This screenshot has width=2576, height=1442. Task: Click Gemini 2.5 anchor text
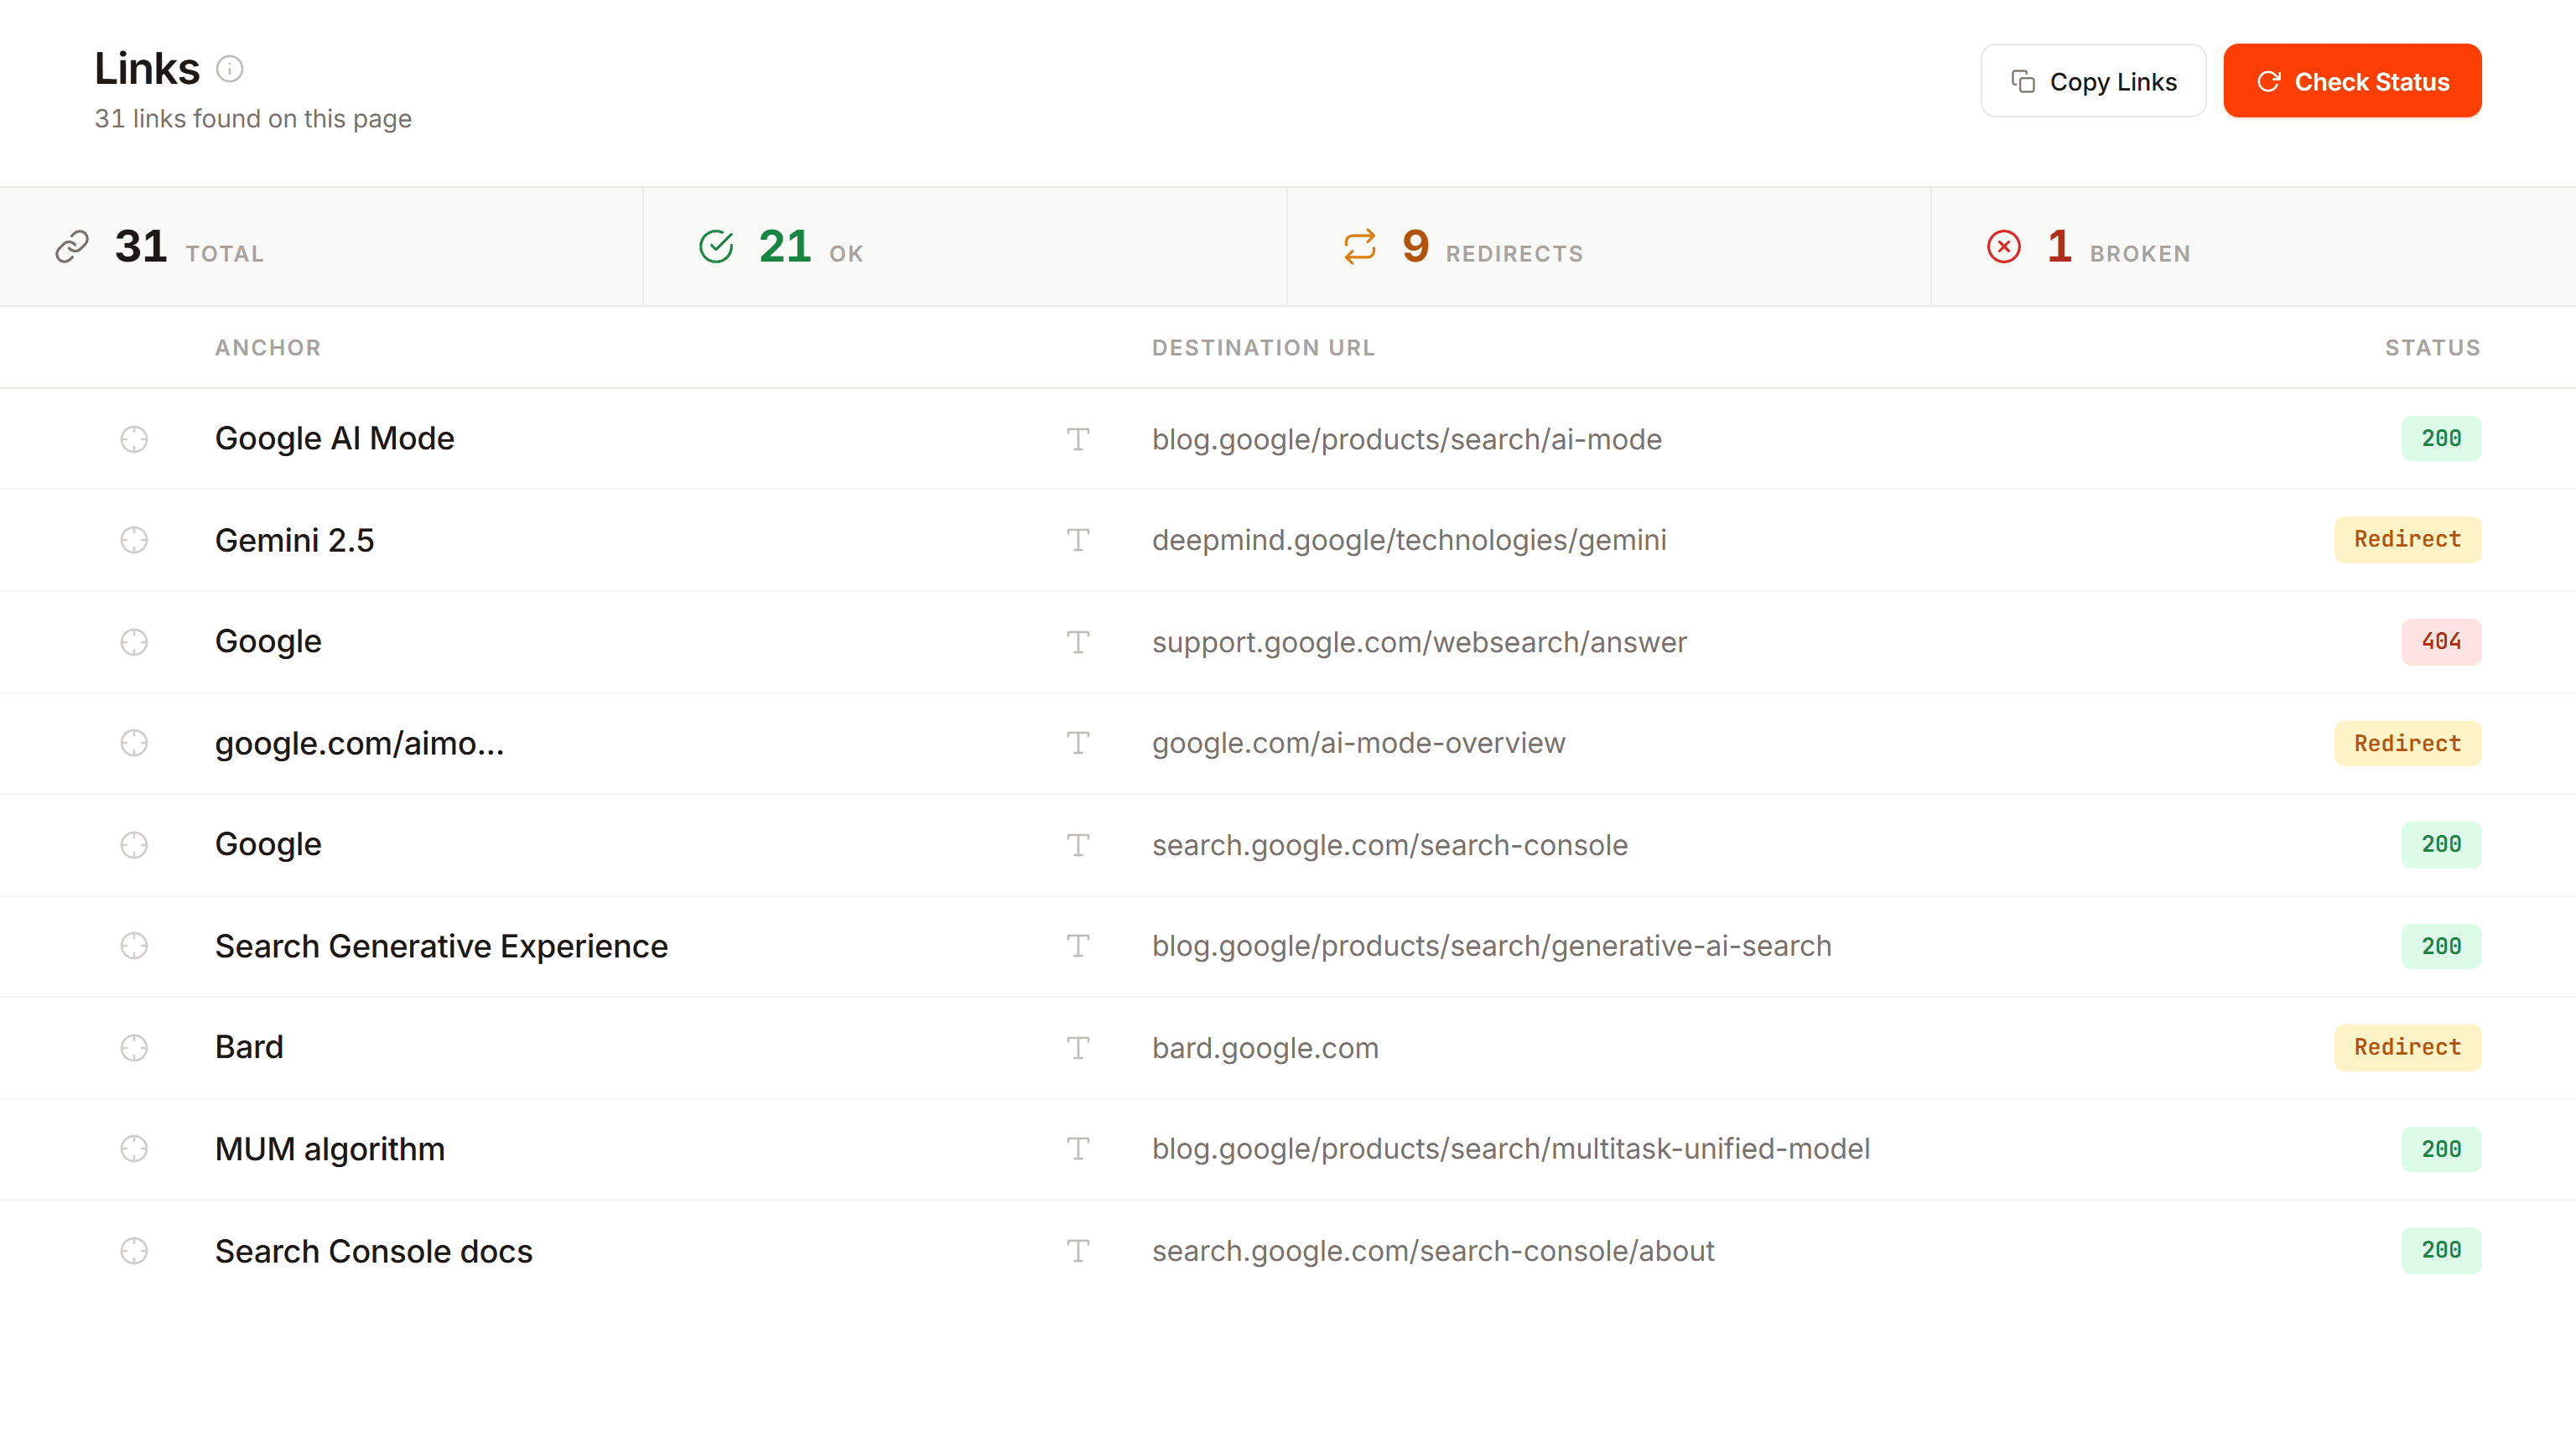coord(294,540)
